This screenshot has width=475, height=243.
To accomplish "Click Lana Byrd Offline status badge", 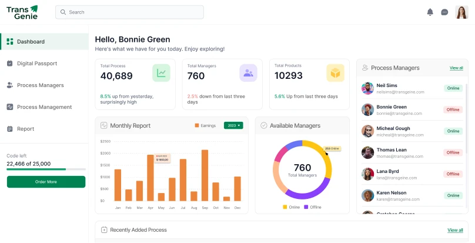I will click(453, 174).
